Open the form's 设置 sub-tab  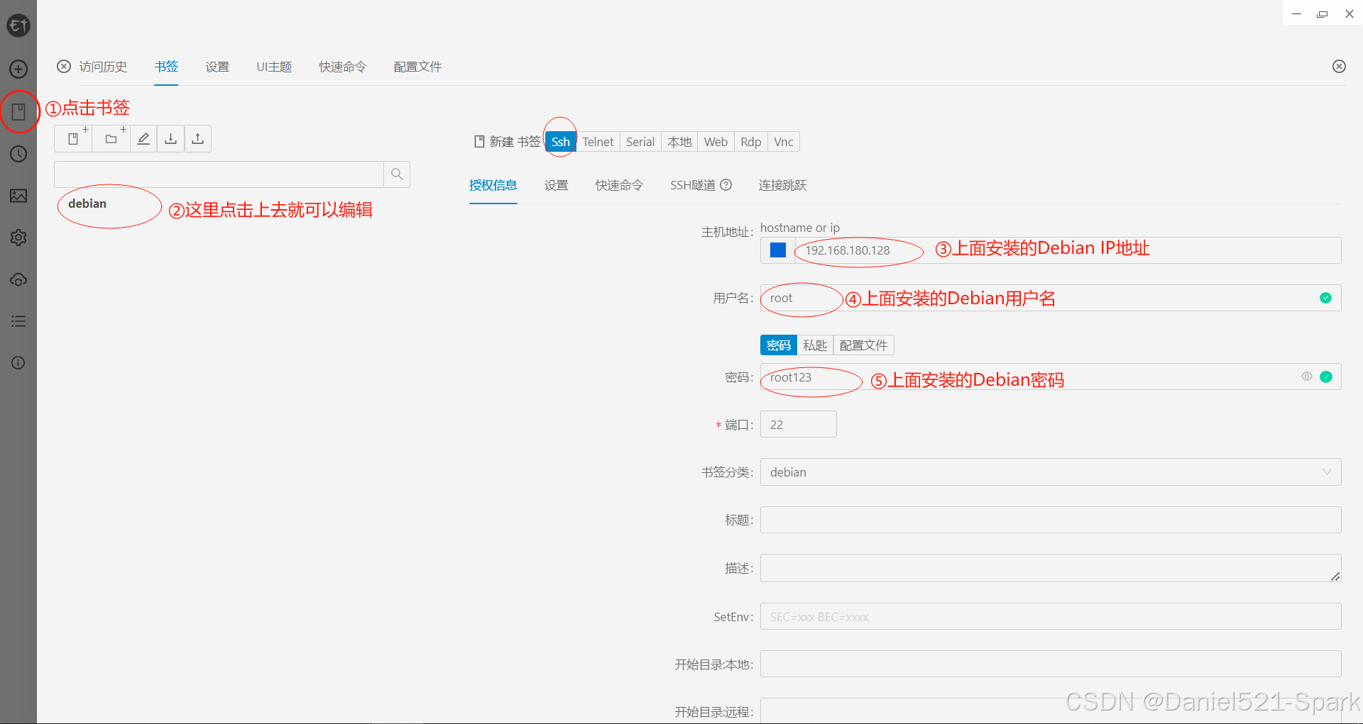tap(556, 185)
